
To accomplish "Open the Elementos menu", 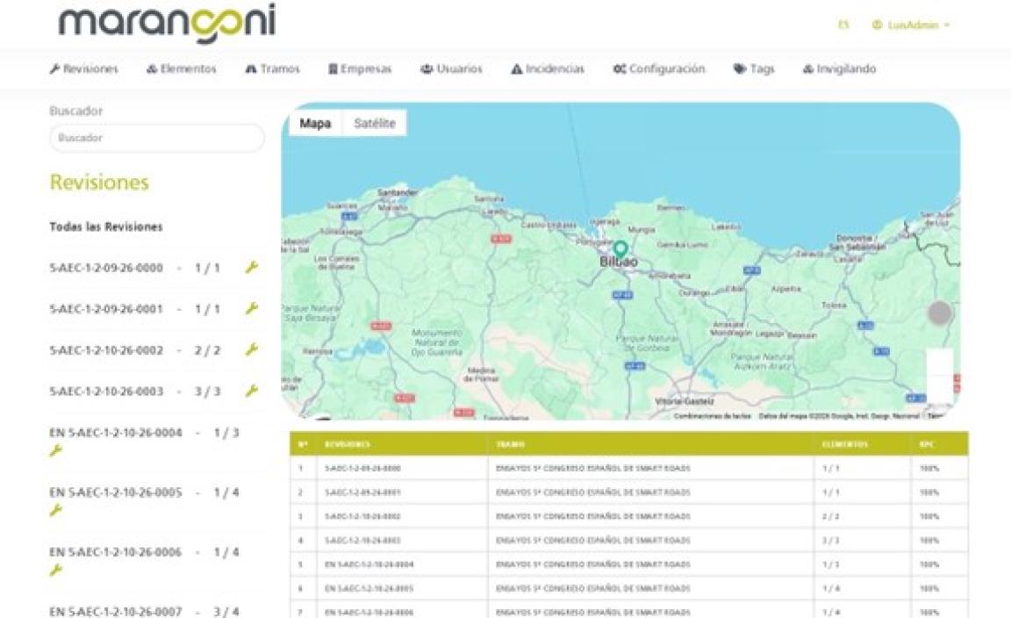I will click(181, 68).
